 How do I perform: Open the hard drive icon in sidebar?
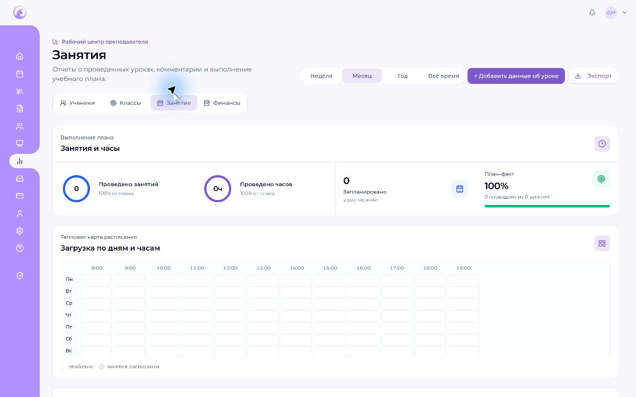click(x=20, y=179)
